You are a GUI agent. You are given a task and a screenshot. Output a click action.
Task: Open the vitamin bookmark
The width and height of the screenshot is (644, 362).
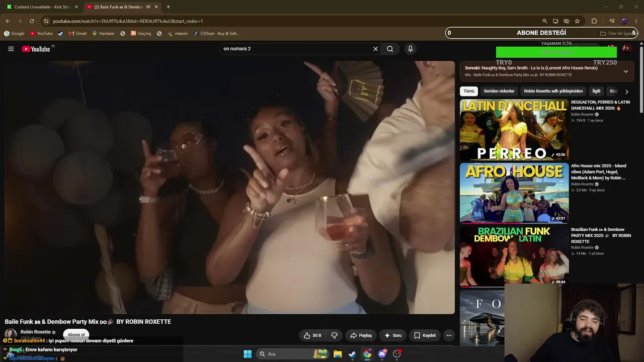(178, 34)
